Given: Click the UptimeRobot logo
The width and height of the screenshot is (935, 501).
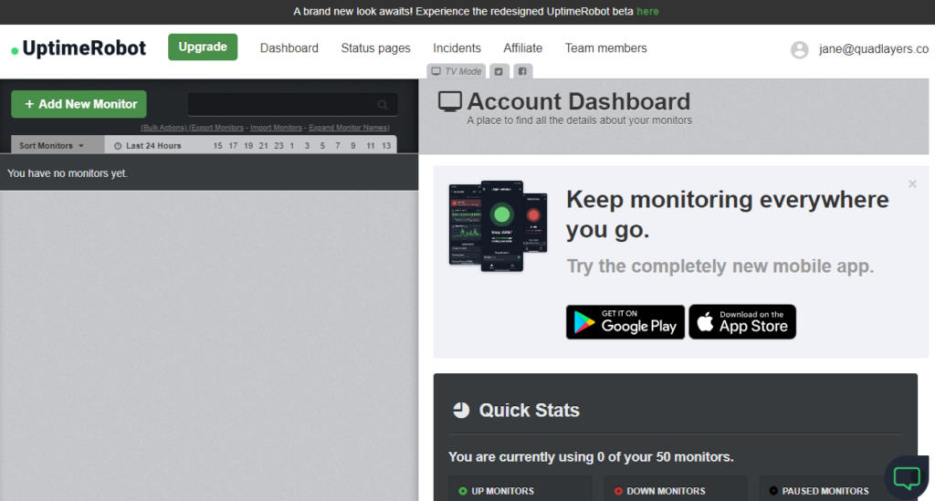Looking at the screenshot, I should (x=79, y=48).
